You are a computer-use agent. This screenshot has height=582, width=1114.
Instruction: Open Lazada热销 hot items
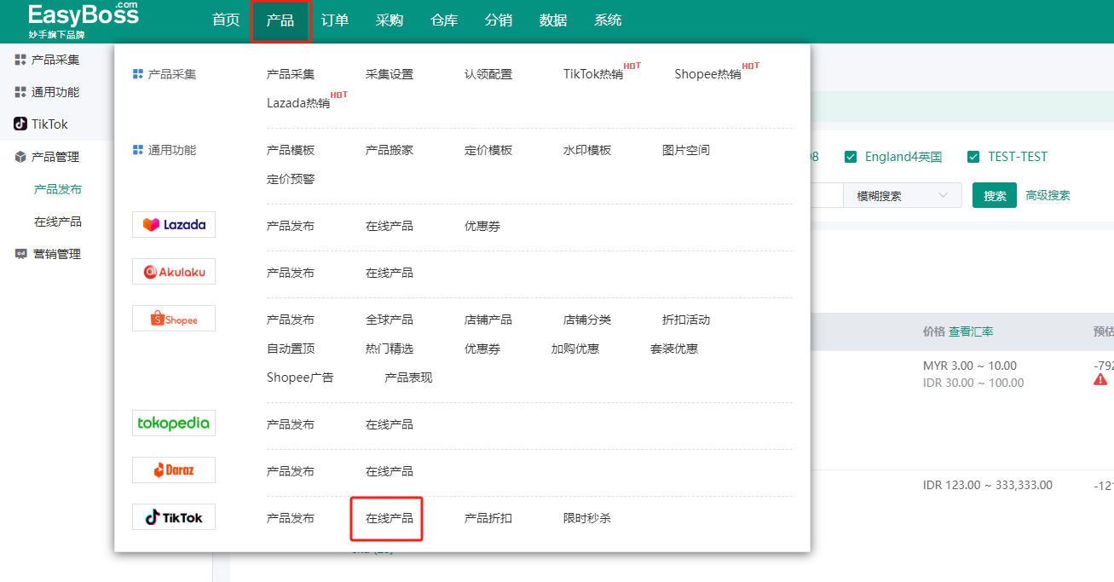(298, 103)
